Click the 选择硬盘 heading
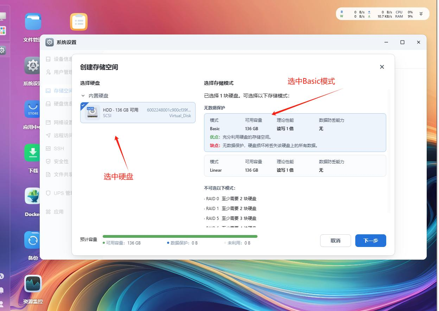439x311 pixels. [x=90, y=83]
